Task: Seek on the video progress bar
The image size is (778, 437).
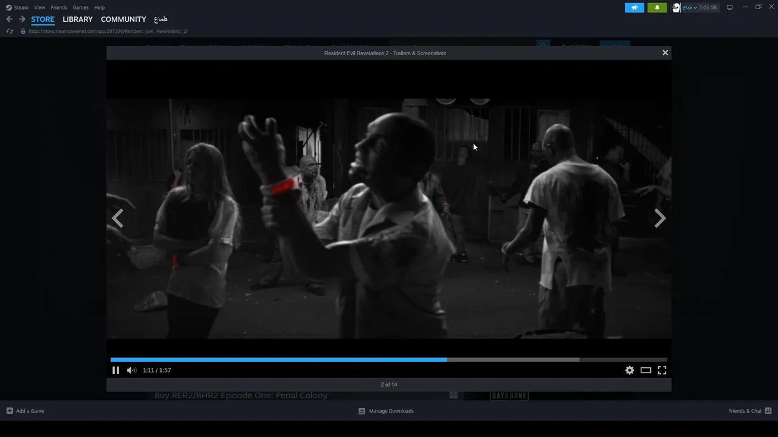Action: pos(389,359)
